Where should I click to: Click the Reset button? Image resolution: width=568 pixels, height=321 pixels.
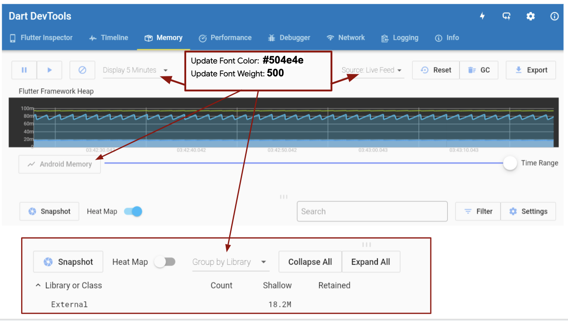(436, 70)
